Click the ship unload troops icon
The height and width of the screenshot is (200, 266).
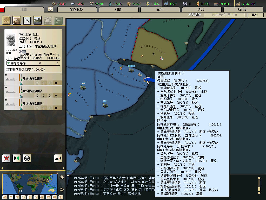point(58,158)
